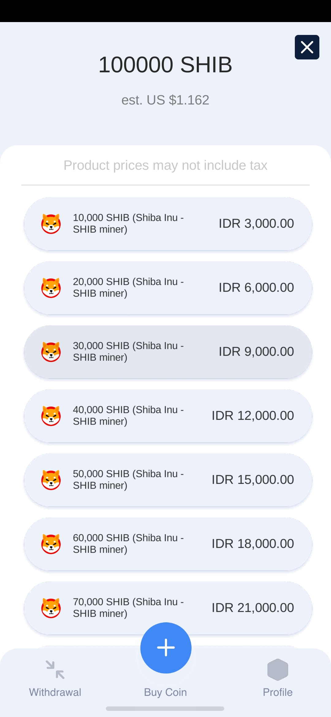
Task: Buy the IDR 12,000.00 SHIB package
Action: 253,416
